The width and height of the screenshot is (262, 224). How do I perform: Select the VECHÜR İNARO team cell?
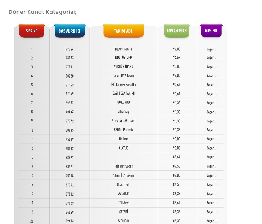[x=123, y=66]
